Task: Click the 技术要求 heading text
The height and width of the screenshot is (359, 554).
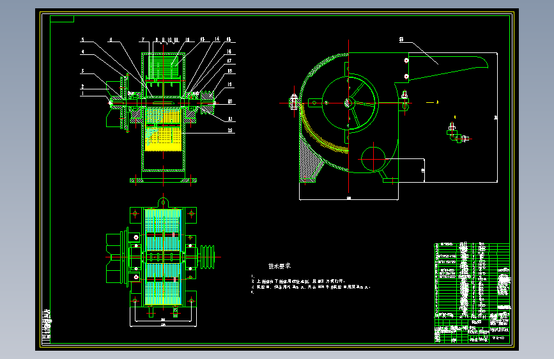Action: [279, 266]
